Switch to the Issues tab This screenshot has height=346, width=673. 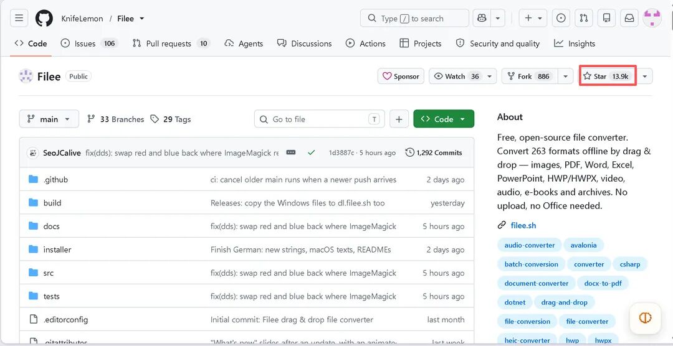[89, 44]
